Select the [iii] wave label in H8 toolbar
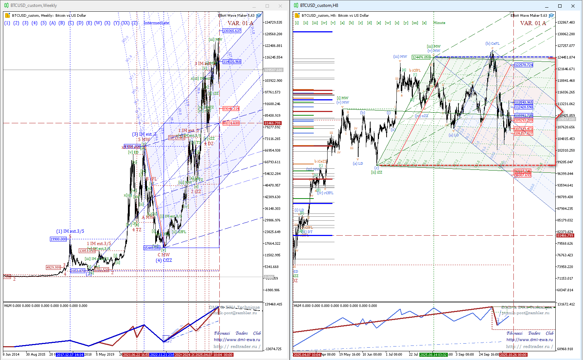This screenshot has width=583, height=360. click(315, 23)
